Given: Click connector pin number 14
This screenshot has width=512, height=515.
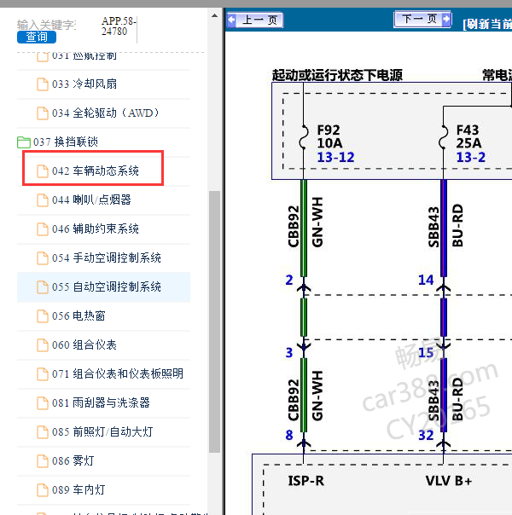Looking at the screenshot, I should pyautogui.click(x=426, y=280).
